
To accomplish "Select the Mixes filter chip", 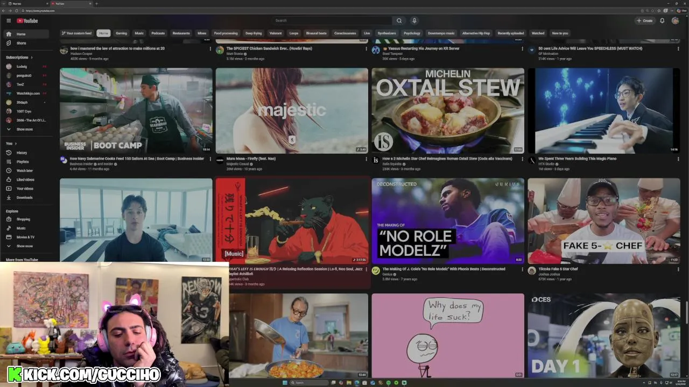I will pyautogui.click(x=202, y=33).
